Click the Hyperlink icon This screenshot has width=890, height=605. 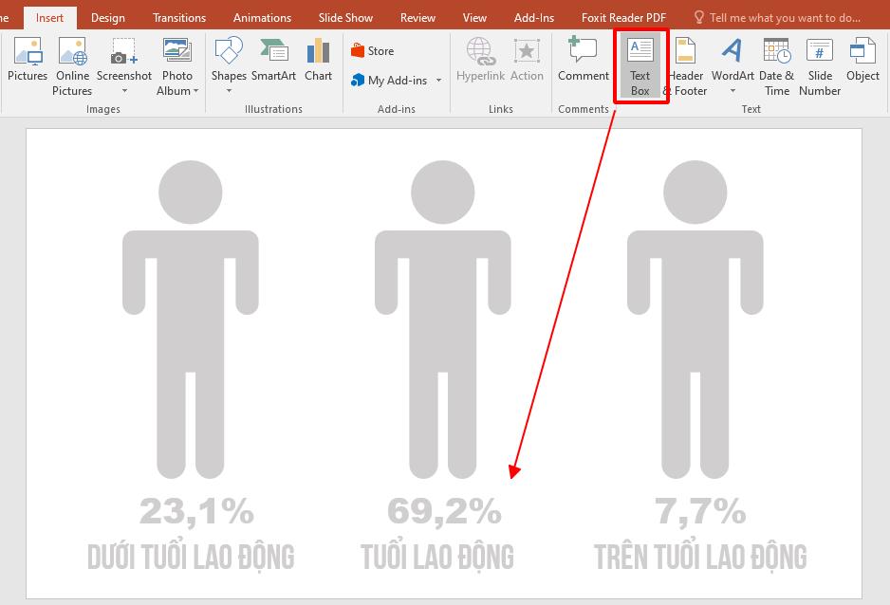pyautogui.click(x=480, y=51)
